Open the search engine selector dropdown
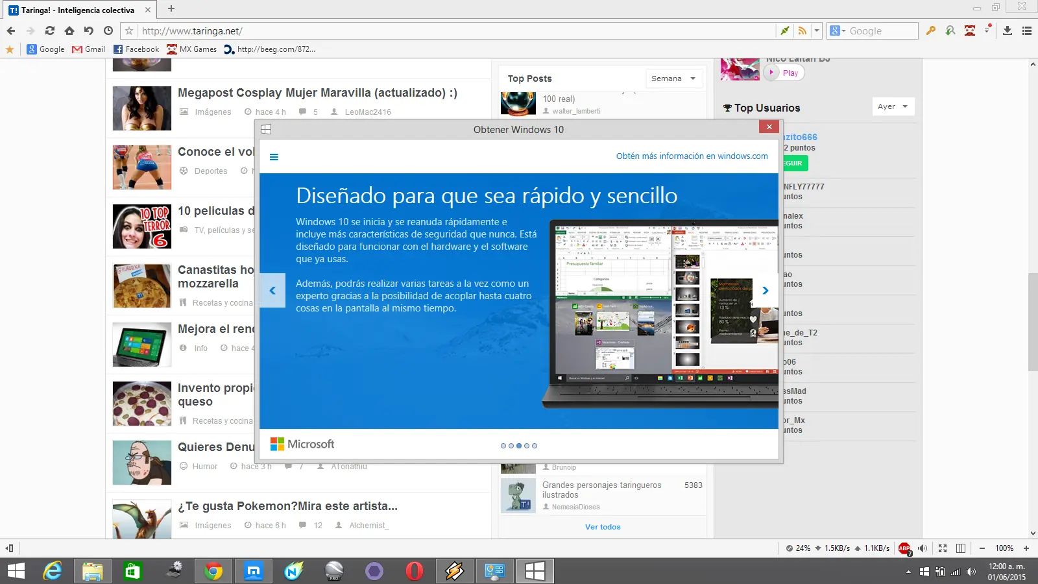The image size is (1038, 584). (x=838, y=30)
